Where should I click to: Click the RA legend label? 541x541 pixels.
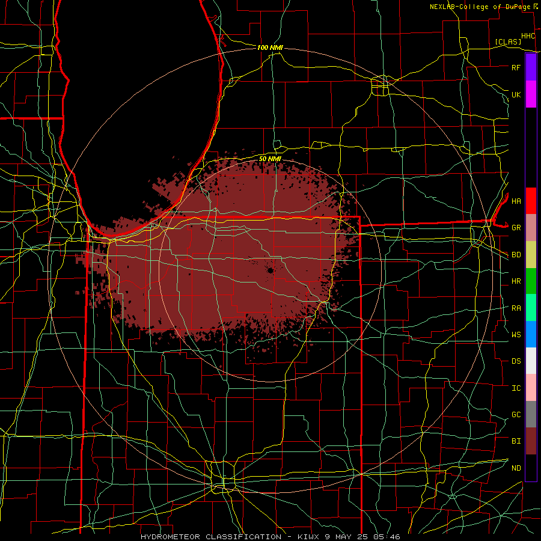tap(516, 308)
